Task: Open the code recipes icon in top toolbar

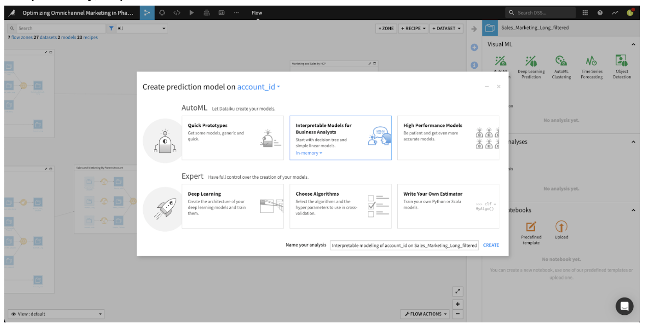Action: click(x=177, y=13)
